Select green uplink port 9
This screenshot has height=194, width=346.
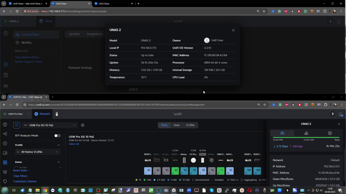[221, 171]
